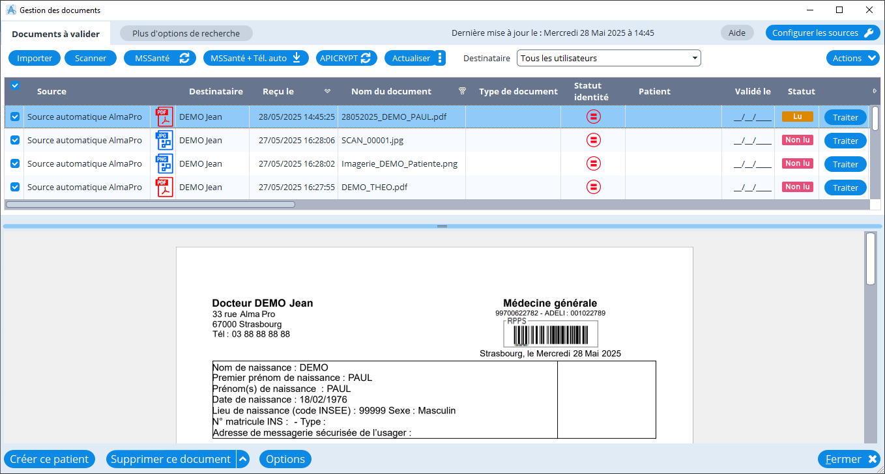This screenshot has height=474, width=885.
Task: Click APICRYPT refresh button
Action: tap(347, 58)
